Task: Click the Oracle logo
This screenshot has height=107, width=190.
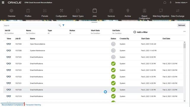Action: click(15, 3)
